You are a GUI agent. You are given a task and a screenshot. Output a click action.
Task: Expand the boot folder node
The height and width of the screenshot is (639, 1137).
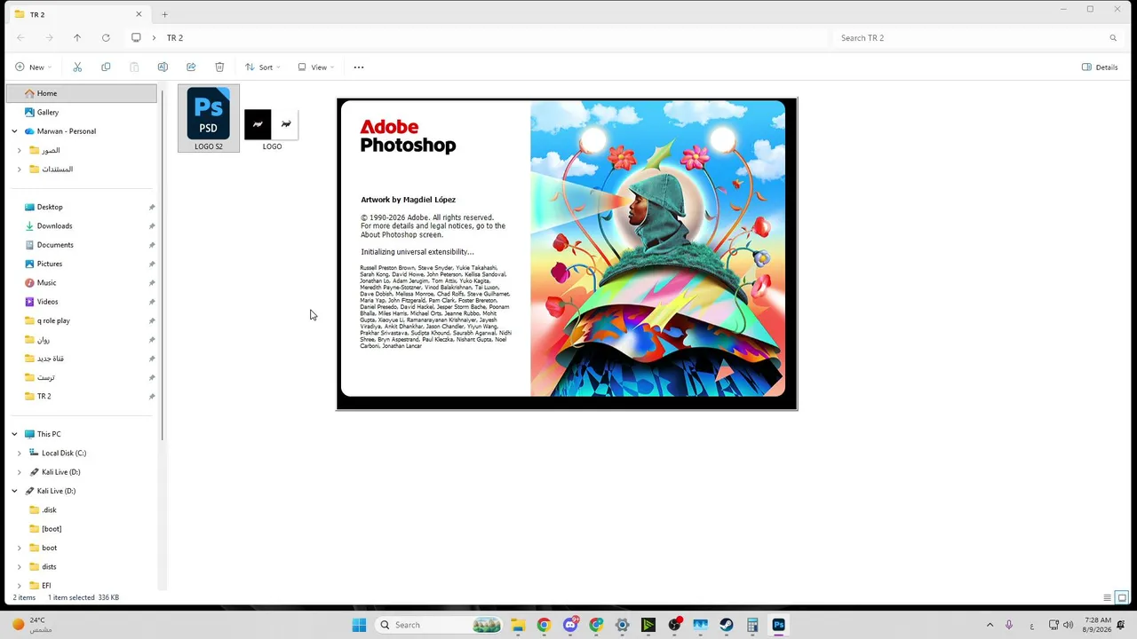pyautogui.click(x=20, y=548)
